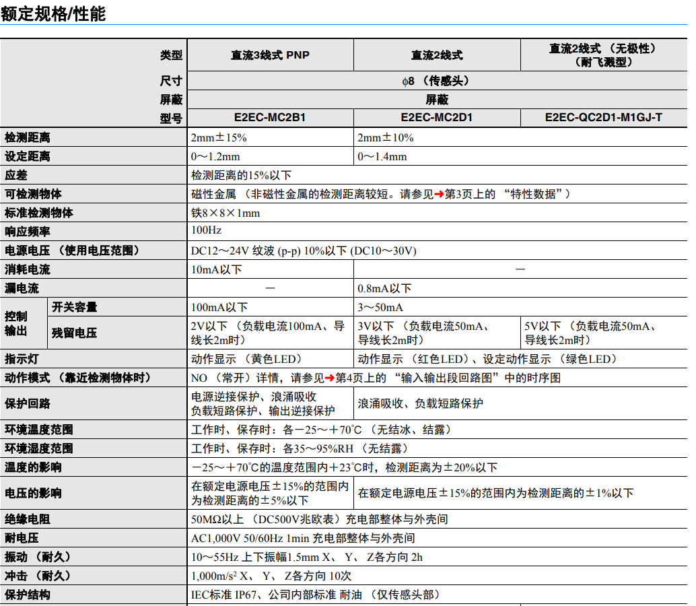This screenshot has width=696, height=606.
Task: Select the "设定距离" row label
Action: pyautogui.click(x=28, y=156)
